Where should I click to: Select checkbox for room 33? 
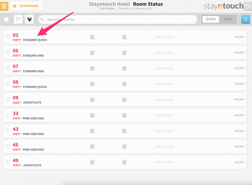click(x=8, y=115)
